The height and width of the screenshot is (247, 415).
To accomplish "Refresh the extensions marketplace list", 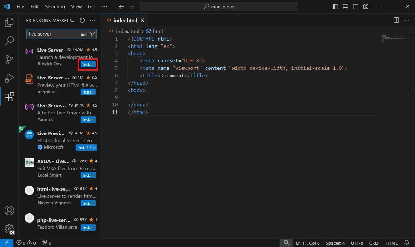I will coord(82,20).
